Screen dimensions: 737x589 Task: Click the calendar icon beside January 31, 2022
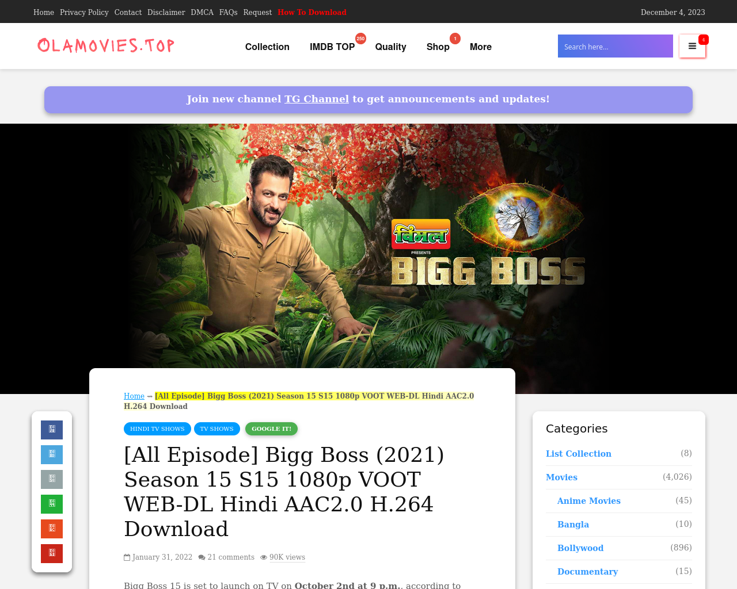[127, 557]
